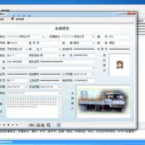Click the empty 挂车号 field
Image resolution: width=145 pixels, height=145 pixels.
click(x=50, y=43)
